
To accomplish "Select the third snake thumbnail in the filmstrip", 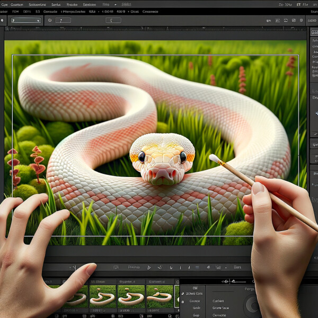I will (131, 297).
